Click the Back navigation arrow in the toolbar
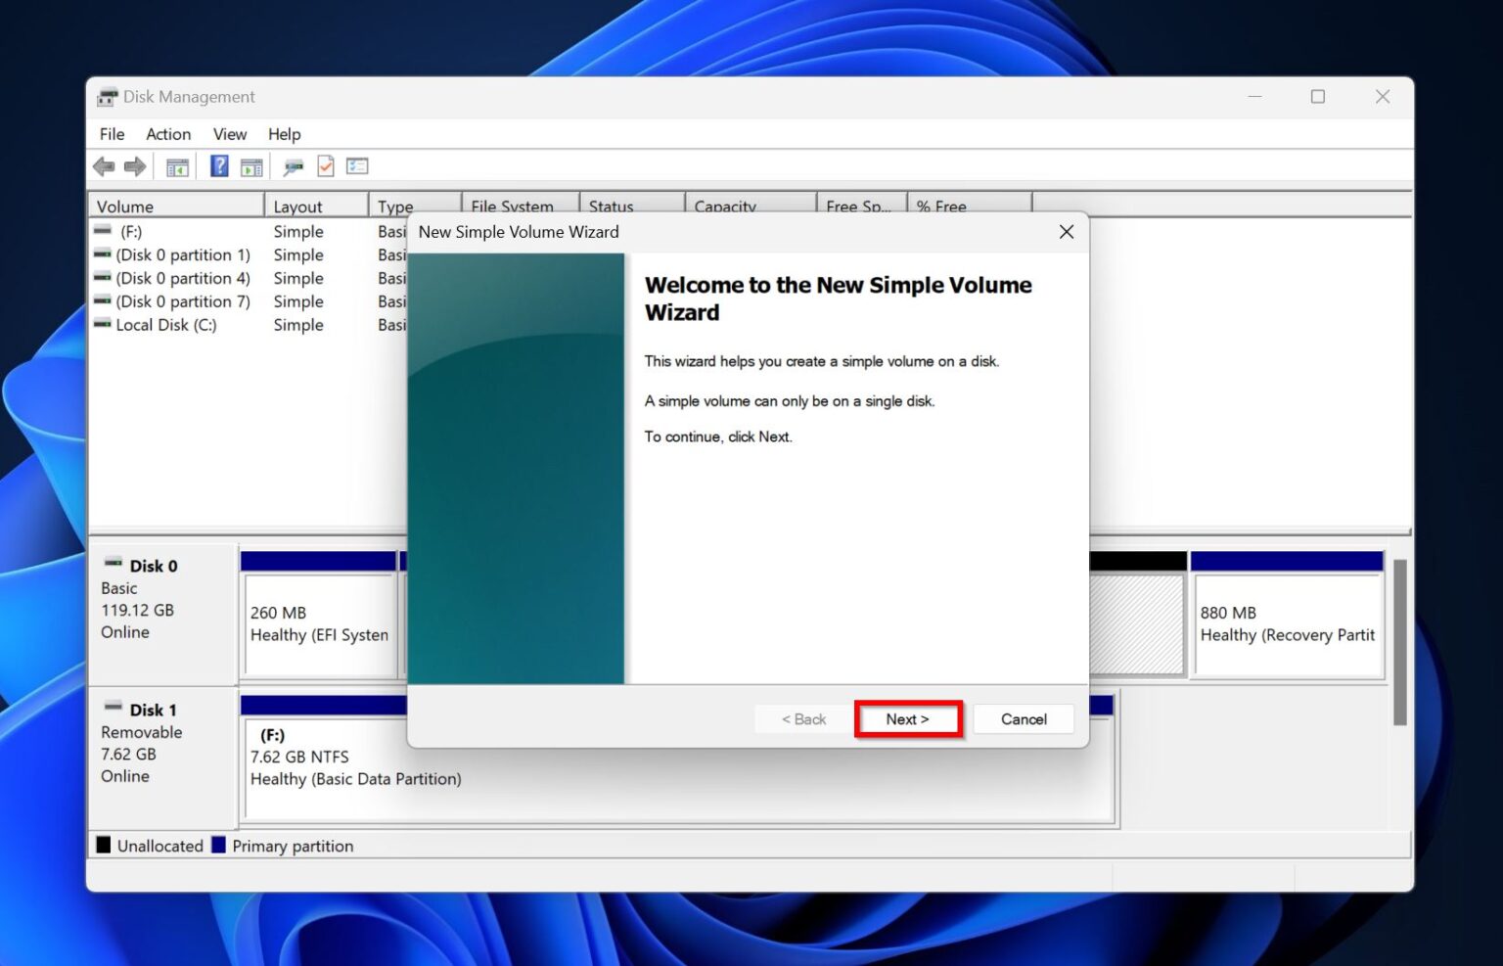 tap(105, 165)
